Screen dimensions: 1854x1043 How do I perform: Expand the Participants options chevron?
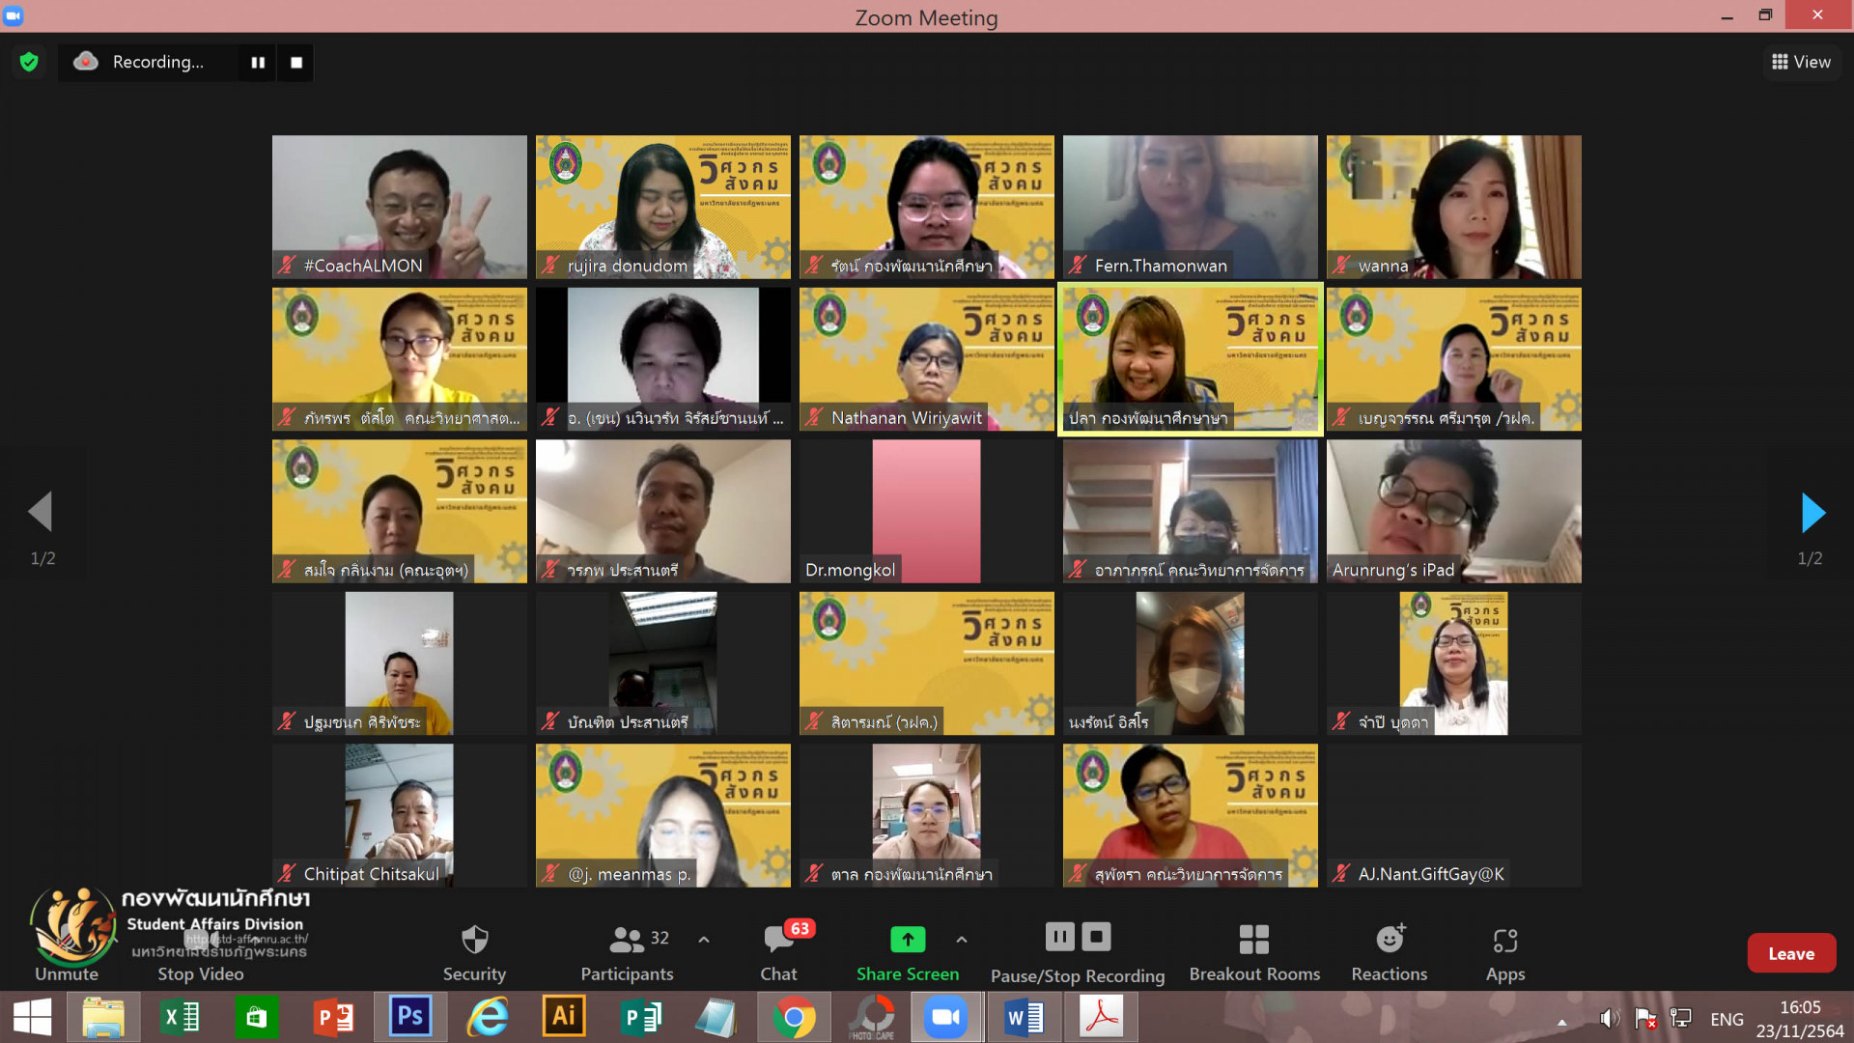(704, 939)
